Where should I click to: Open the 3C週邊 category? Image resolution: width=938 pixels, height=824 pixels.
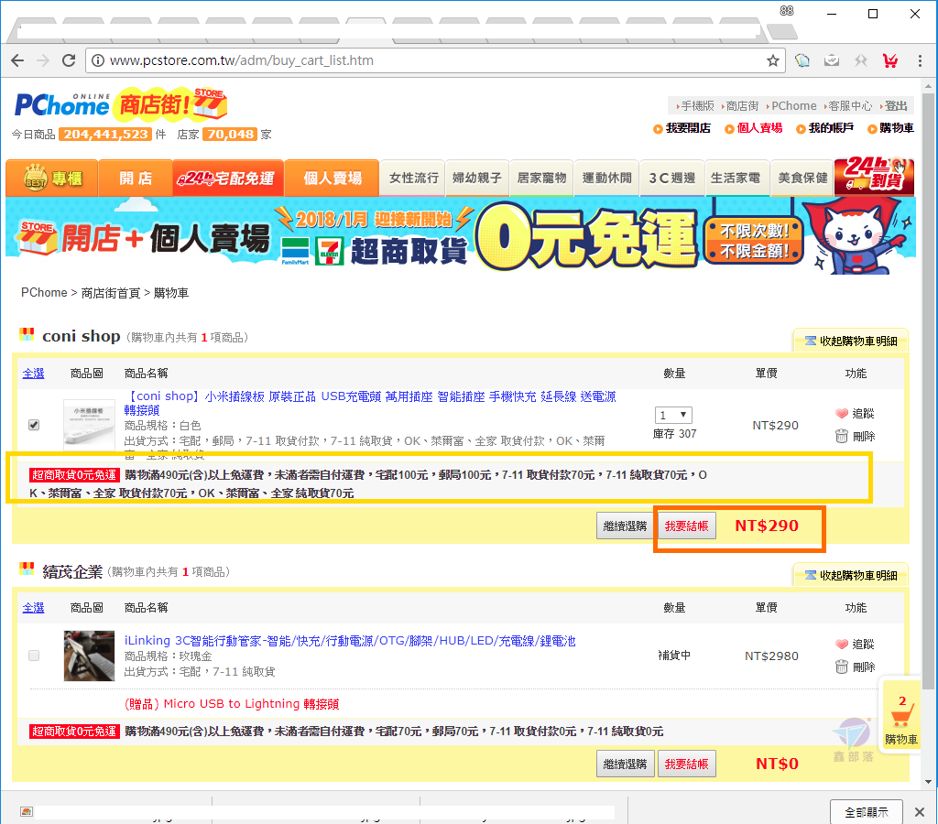click(x=671, y=179)
